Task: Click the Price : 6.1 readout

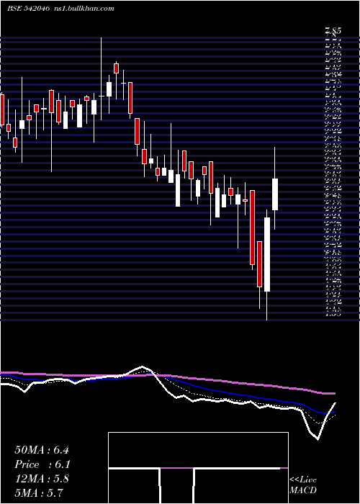Action: [42, 464]
